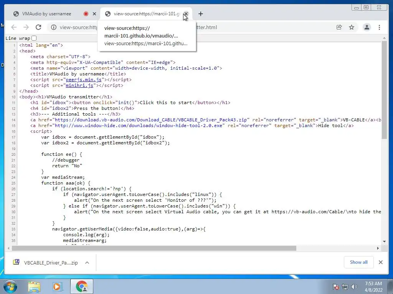Screen dimensions: 393x294
Task: Close the view-source tab
Action: 186,14
